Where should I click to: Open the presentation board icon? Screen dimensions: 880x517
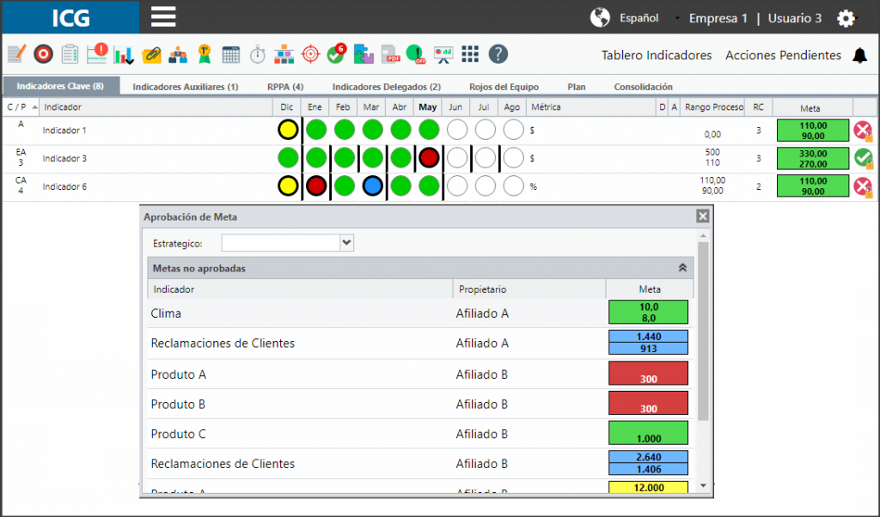pos(443,55)
